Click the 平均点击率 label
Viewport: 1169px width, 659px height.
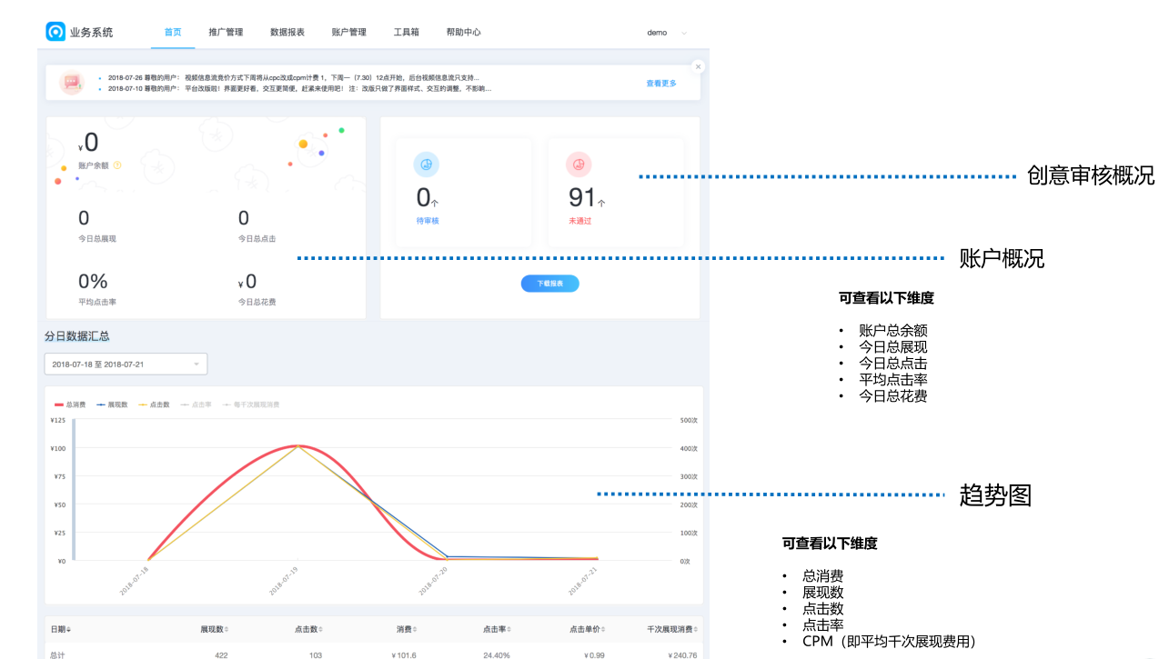(x=97, y=302)
